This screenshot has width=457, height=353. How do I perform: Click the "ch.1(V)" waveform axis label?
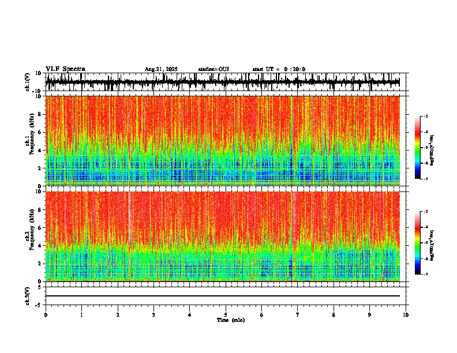(x=28, y=82)
